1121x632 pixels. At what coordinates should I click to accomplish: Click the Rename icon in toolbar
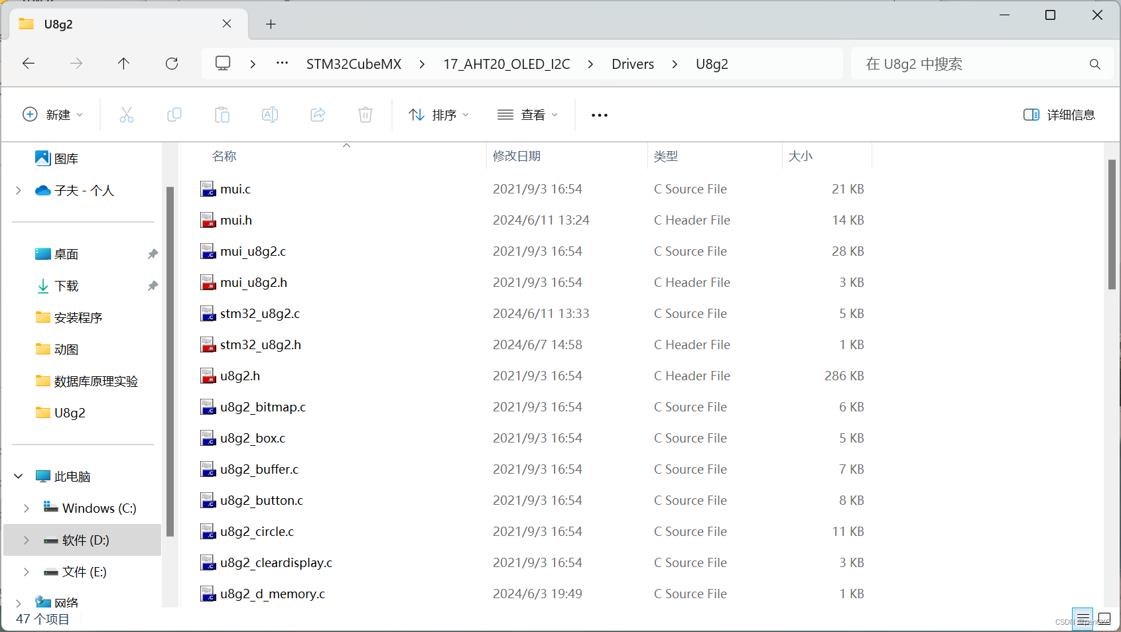[x=270, y=115]
